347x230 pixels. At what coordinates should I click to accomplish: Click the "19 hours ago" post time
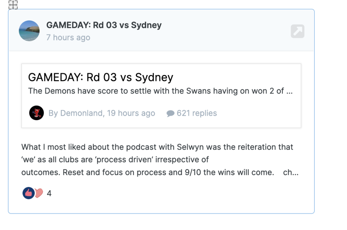pyautogui.click(x=131, y=113)
